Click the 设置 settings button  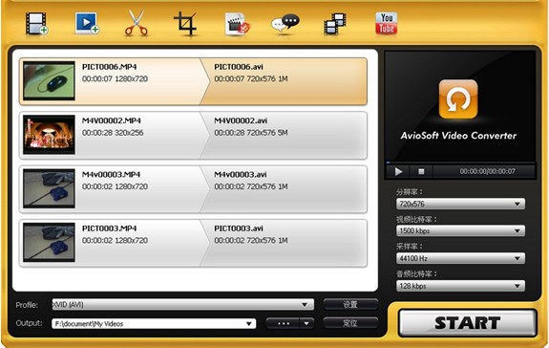click(x=350, y=305)
